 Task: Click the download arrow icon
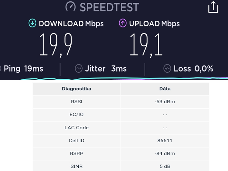[32, 24]
